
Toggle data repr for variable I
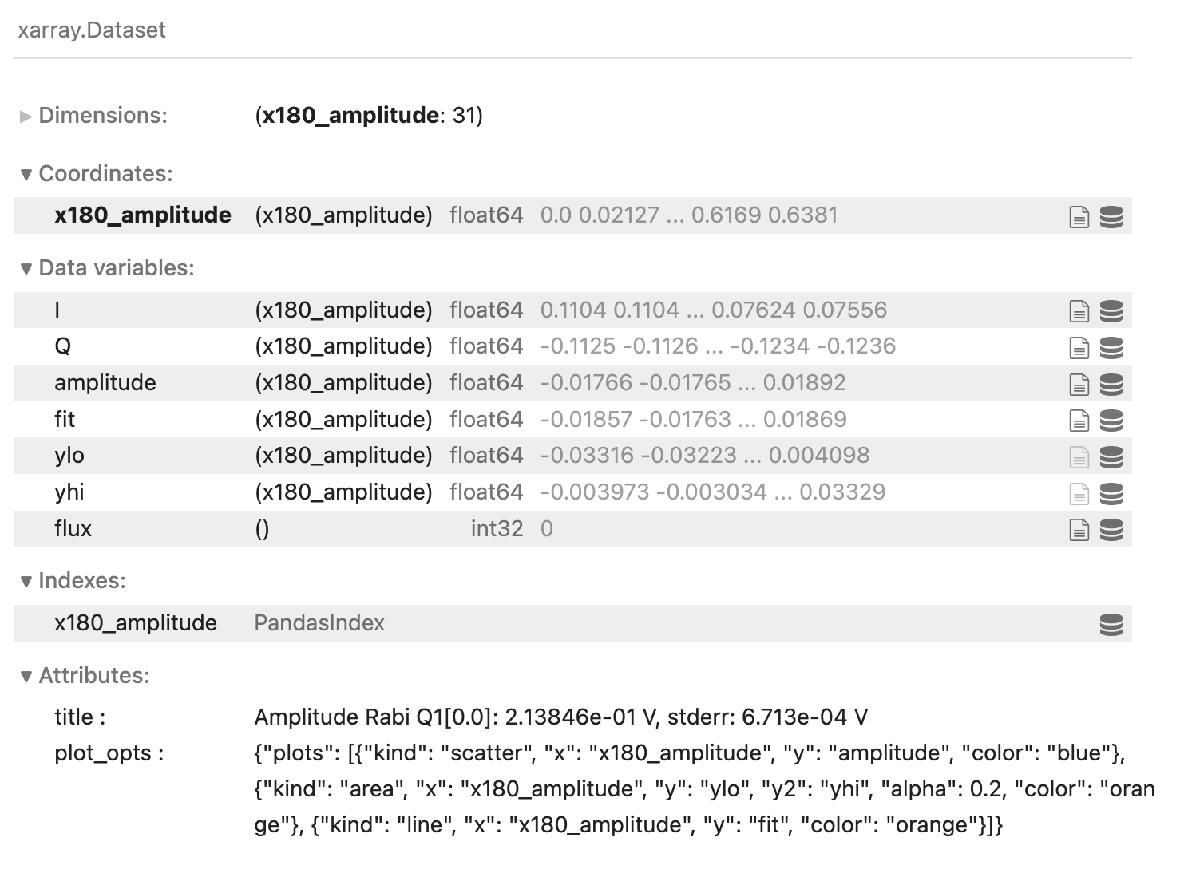click(1111, 311)
